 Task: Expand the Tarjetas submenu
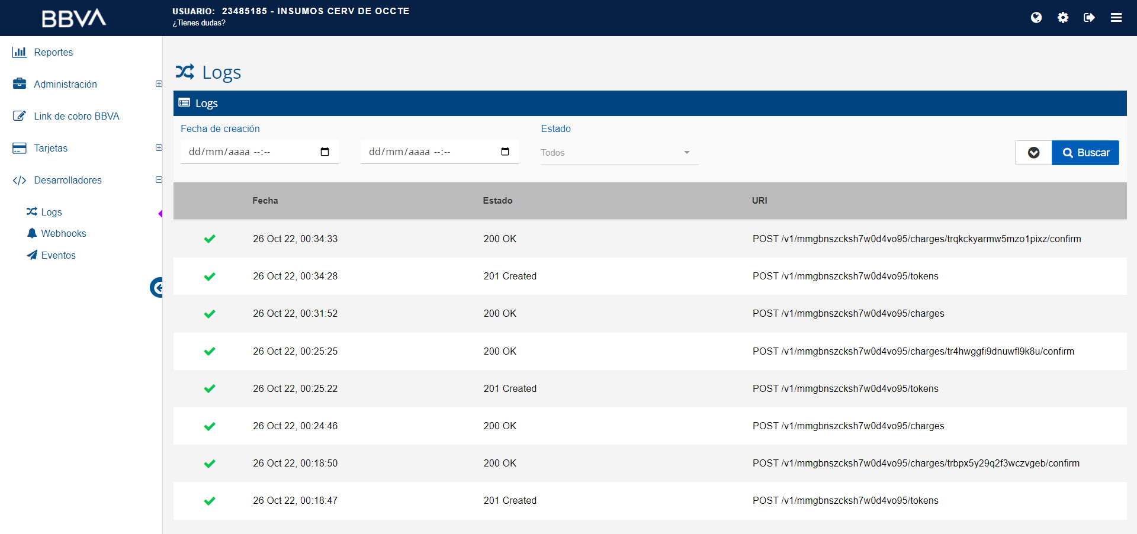tap(159, 148)
